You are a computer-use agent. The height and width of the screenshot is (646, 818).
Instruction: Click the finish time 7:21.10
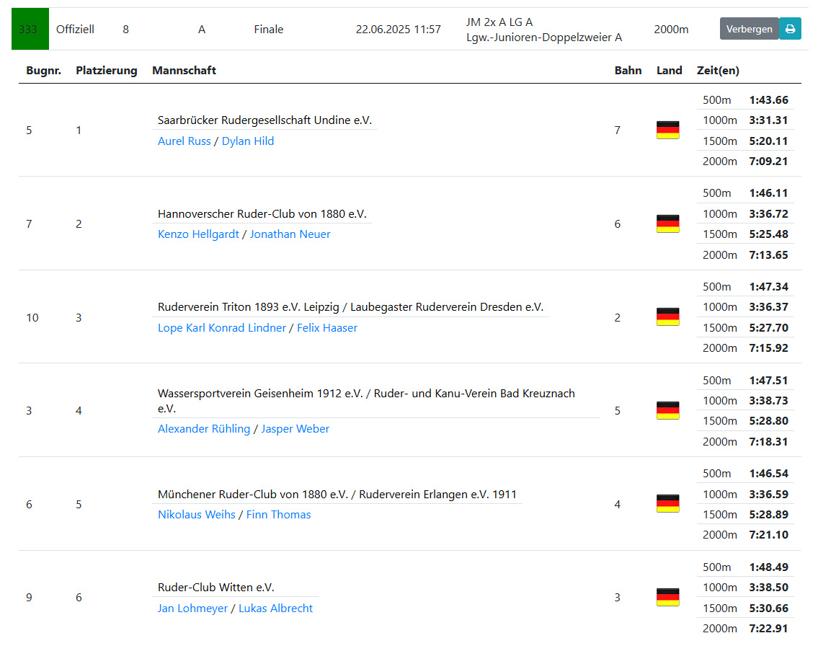pyautogui.click(x=768, y=535)
